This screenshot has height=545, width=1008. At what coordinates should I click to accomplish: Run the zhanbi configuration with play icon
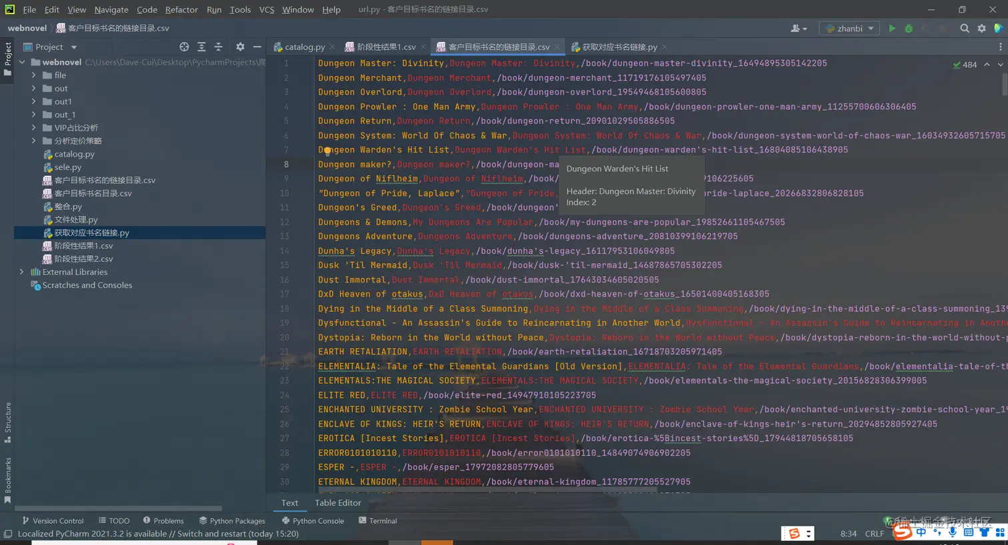coord(892,29)
